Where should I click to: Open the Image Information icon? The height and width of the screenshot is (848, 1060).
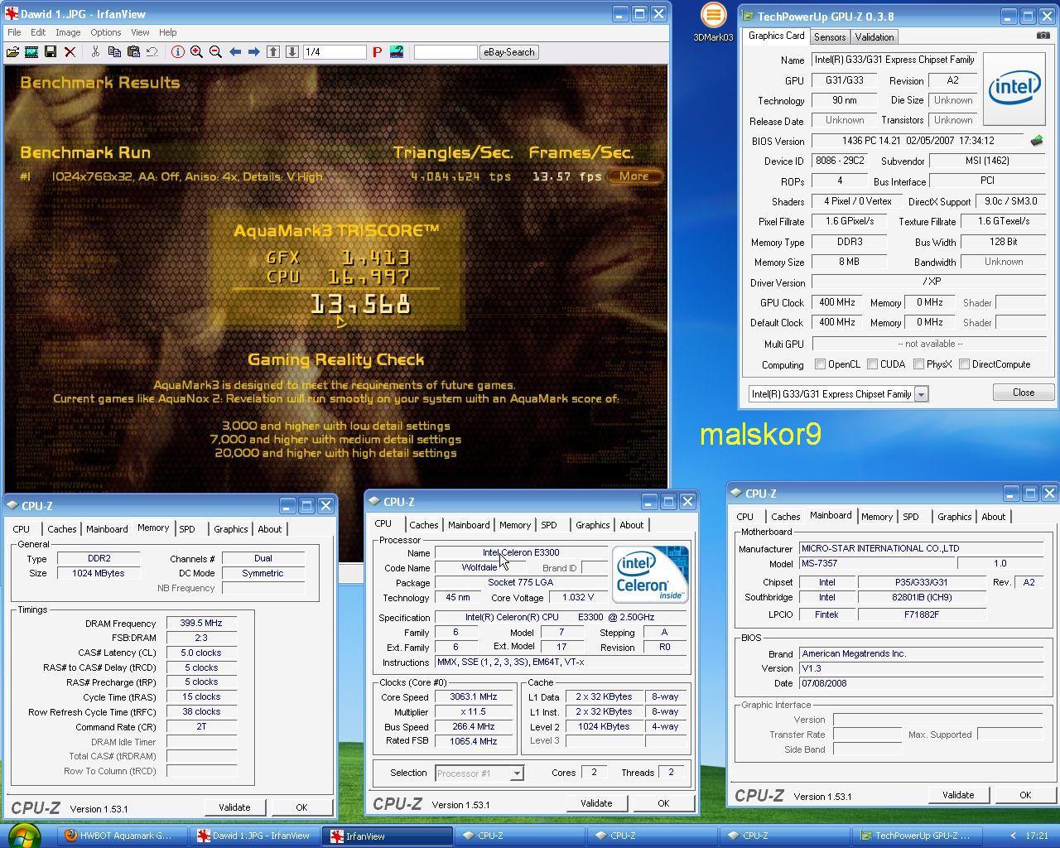[178, 52]
